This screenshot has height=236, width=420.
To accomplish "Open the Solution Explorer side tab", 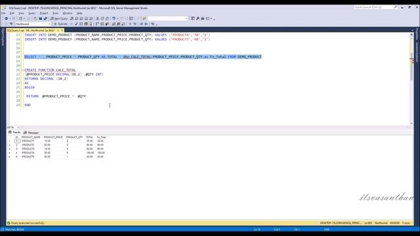I will coord(417,52).
